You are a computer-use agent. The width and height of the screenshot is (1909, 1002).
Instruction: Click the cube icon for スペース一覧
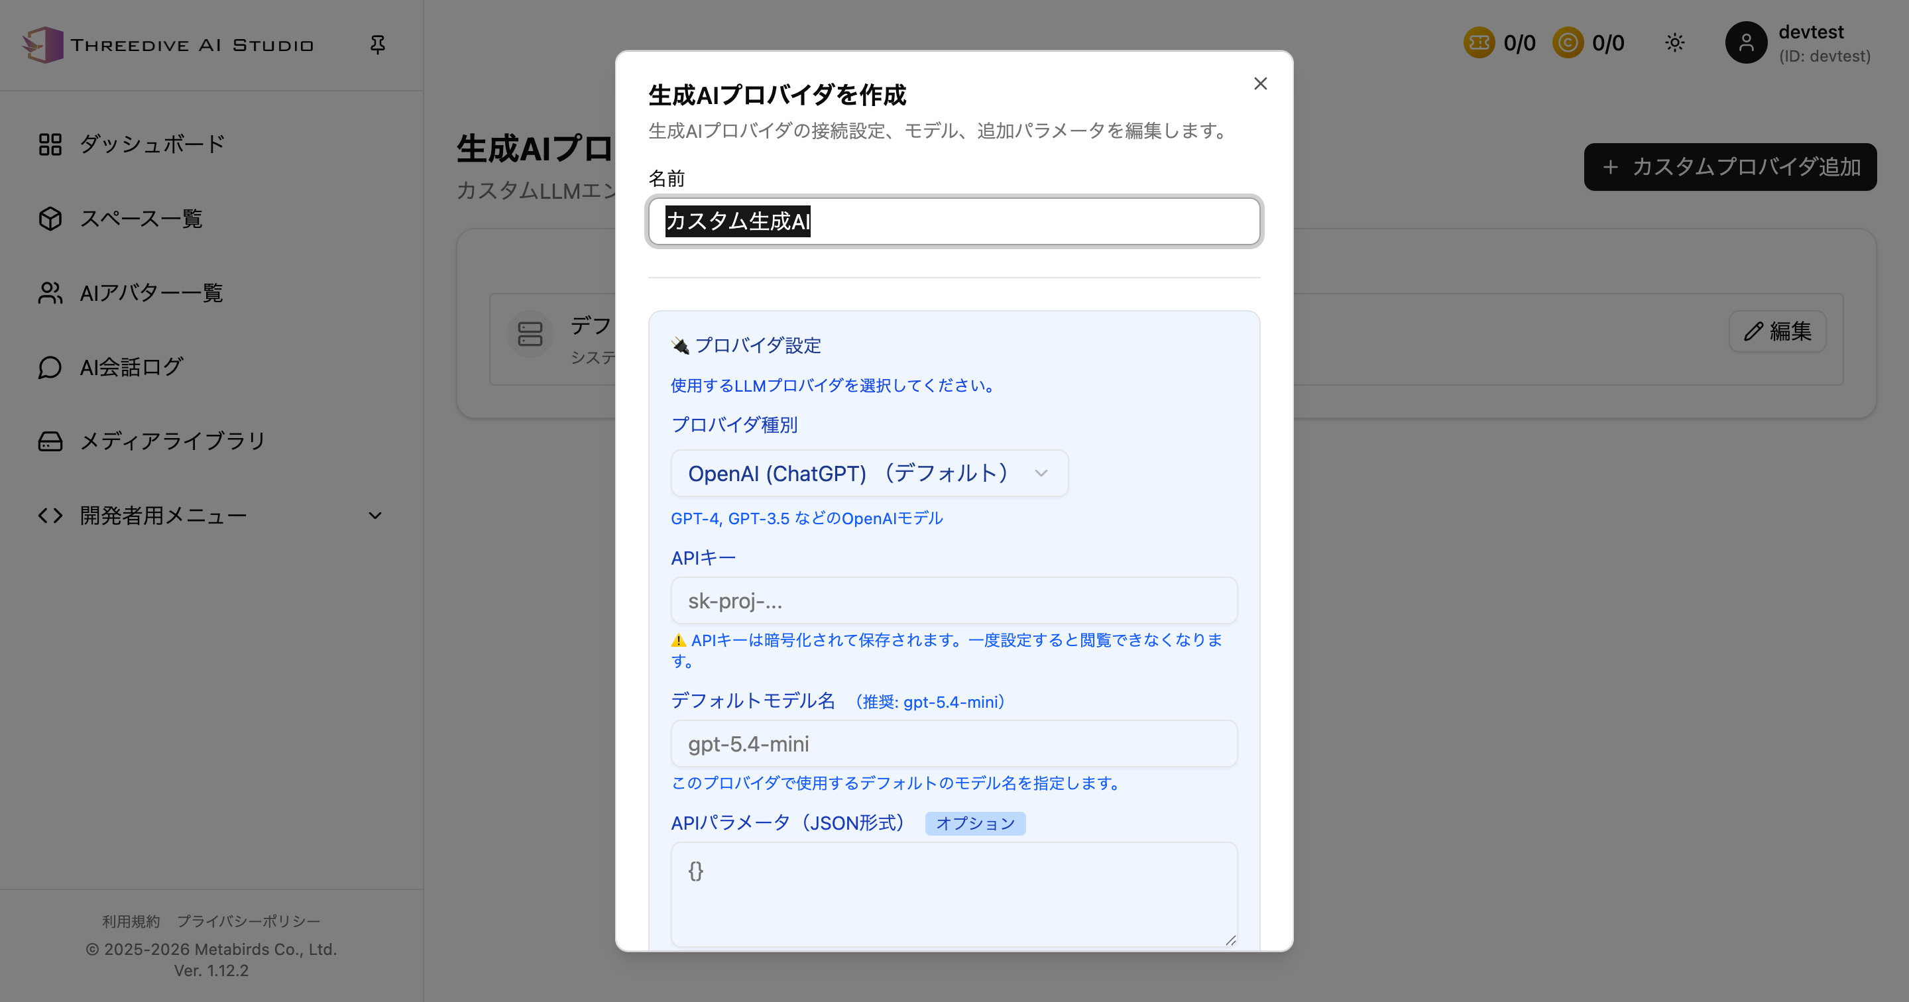click(50, 219)
